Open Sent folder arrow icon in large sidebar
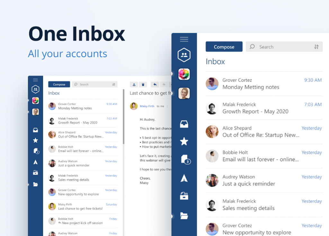Screen dimensions: 329x236 184,178
